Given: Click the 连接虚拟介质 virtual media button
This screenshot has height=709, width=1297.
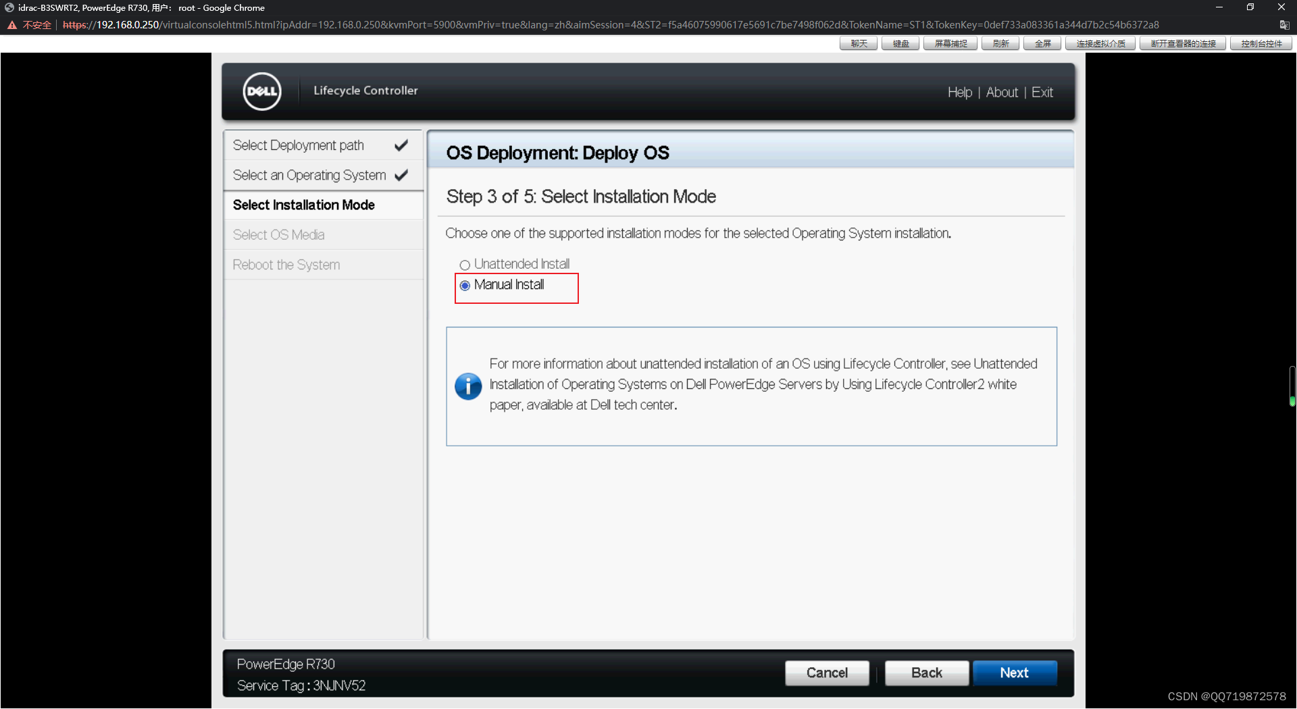Looking at the screenshot, I should [1100, 43].
